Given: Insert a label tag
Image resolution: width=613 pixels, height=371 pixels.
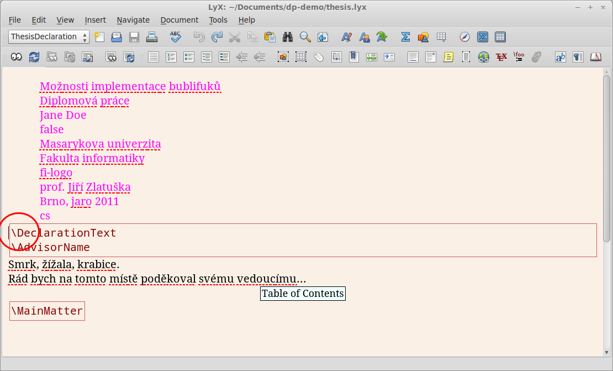Looking at the screenshot, I should click(x=319, y=57).
